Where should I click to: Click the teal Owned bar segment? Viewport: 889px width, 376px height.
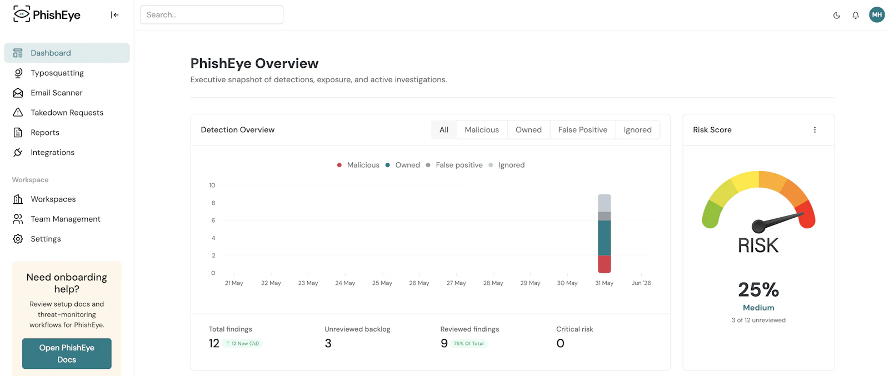[x=605, y=238]
